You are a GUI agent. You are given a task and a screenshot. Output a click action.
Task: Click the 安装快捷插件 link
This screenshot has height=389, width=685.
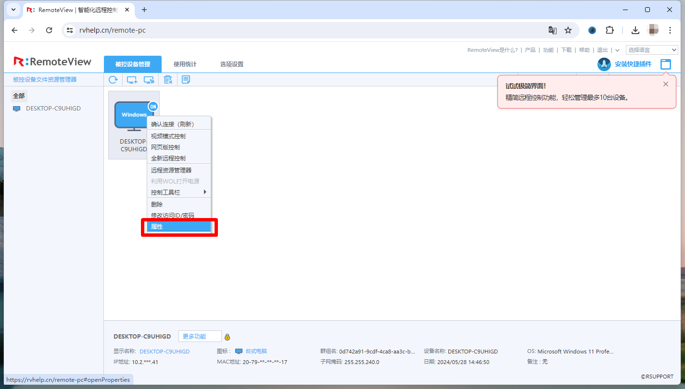[x=633, y=64]
